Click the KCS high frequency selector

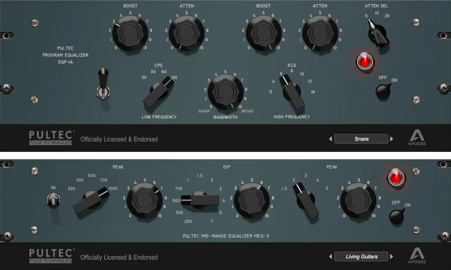pos(292,91)
